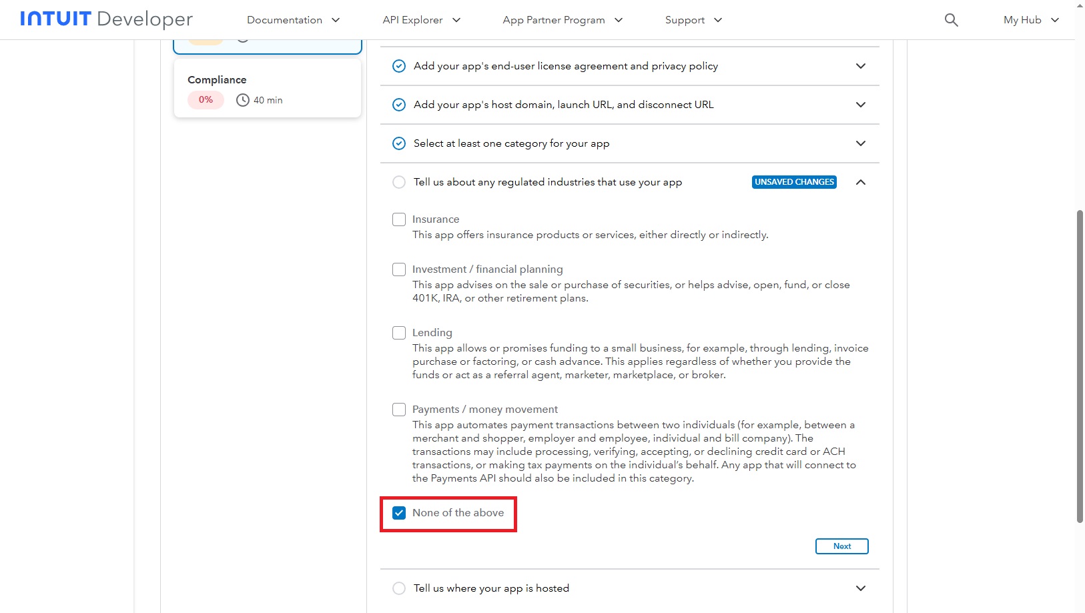Click the Intuit Developer logo
This screenshot has width=1085, height=613.
click(106, 19)
